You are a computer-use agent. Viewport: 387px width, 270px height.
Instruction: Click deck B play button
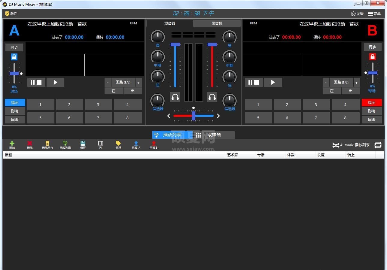273,82
